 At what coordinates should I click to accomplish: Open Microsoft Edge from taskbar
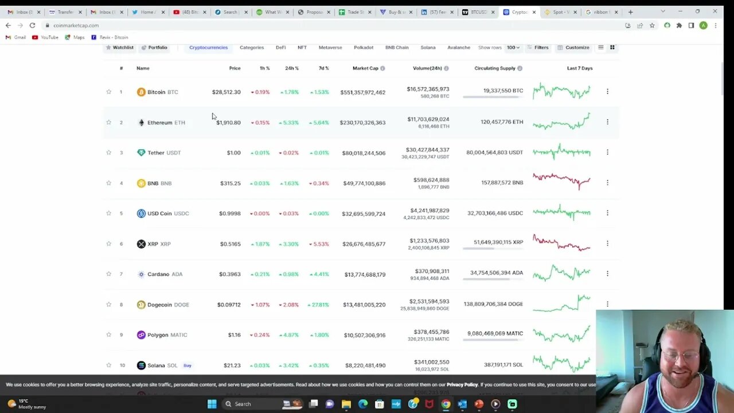tap(363, 404)
